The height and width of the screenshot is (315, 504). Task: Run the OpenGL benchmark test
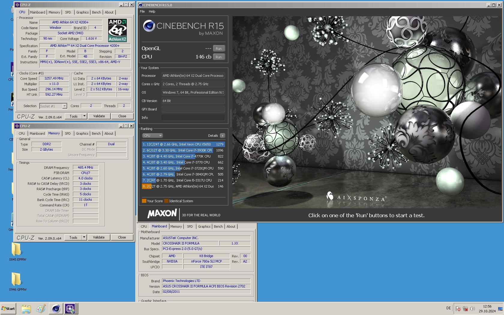coord(219,49)
